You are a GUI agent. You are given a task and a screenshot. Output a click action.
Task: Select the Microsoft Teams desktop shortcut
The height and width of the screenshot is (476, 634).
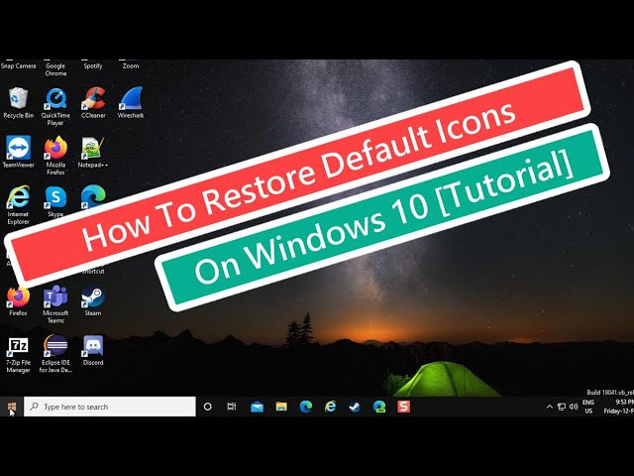click(x=55, y=304)
